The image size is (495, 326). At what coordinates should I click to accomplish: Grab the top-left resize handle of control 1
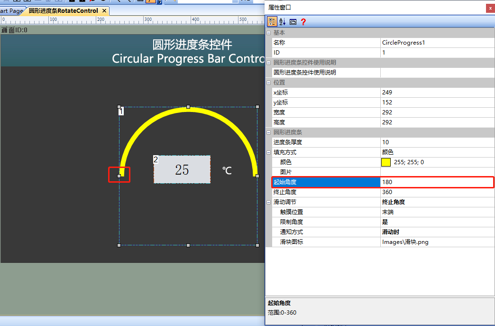click(x=119, y=107)
